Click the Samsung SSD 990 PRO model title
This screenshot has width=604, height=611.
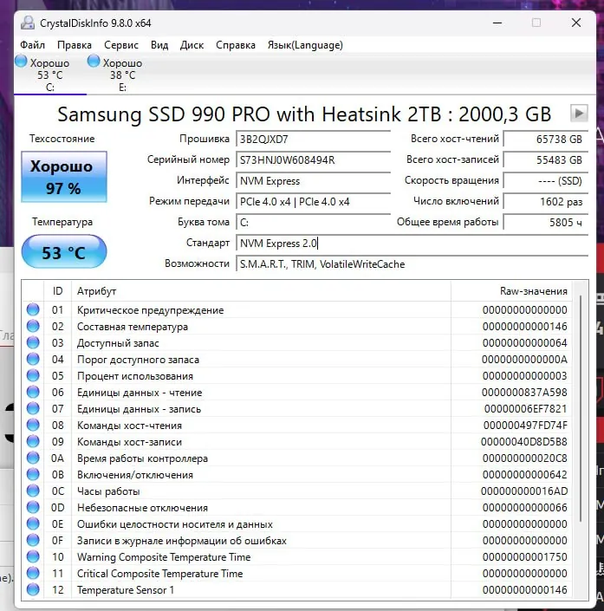pos(304,114)
